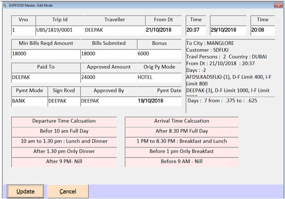Click Arrival Time Calcuation heading

coord(182,122)
